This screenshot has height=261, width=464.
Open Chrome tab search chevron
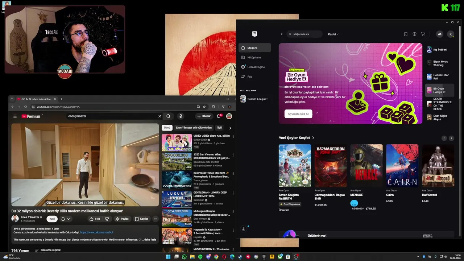tap(12, 99)
